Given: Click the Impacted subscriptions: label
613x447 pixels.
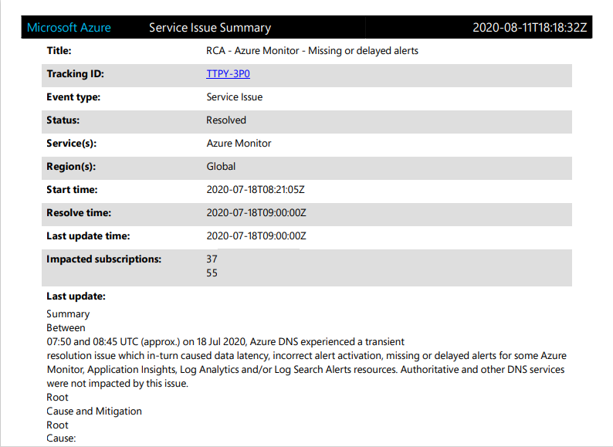Looking at the screenshot, I should [x=103, y=259].
